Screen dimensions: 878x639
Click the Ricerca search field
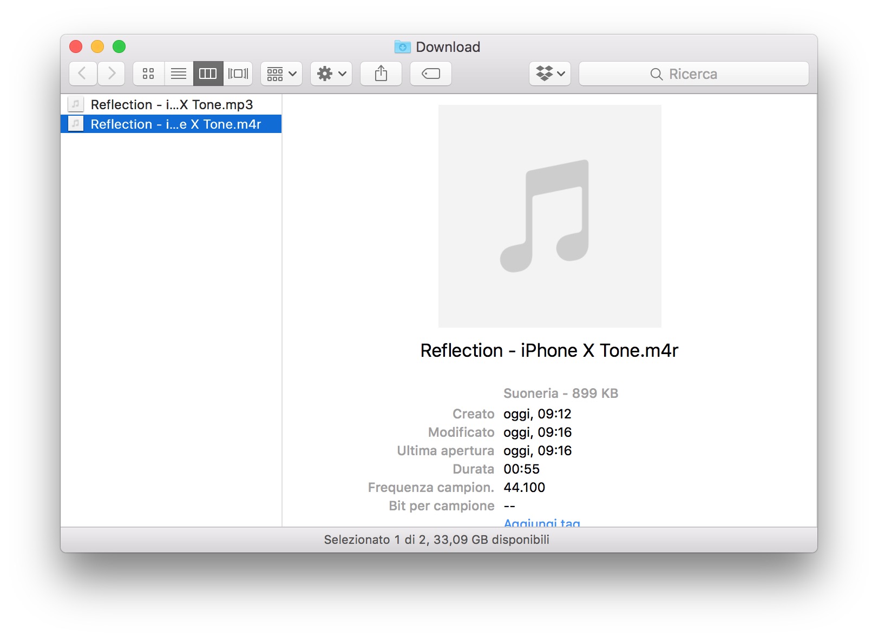(x=694, y=74)
